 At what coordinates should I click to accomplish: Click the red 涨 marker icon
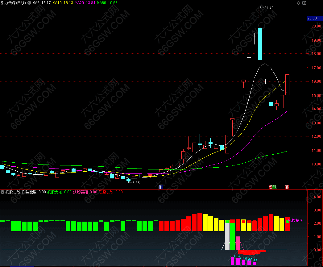(x=287, y=187)
